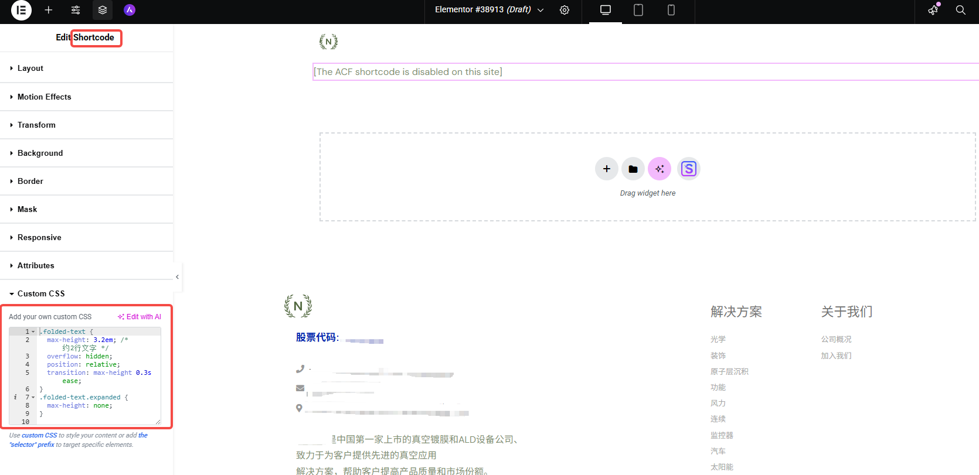Screen dimensions: 979x475
Task: Click the Elementor logo menu icon
Action: [x=21, y=10]
